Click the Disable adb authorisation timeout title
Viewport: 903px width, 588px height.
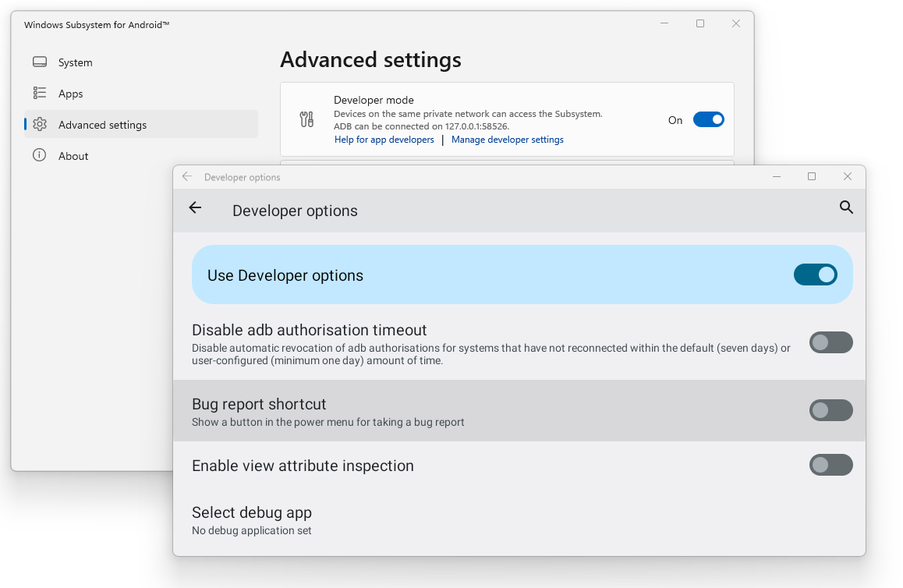[310, 330]
